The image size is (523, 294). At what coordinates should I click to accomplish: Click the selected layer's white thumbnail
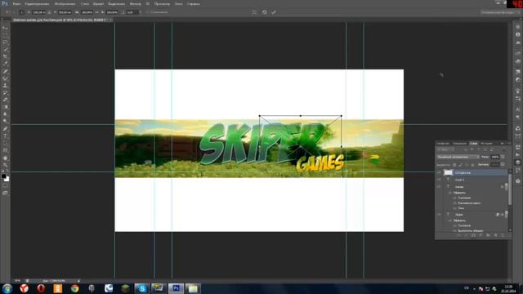[448, 172]
